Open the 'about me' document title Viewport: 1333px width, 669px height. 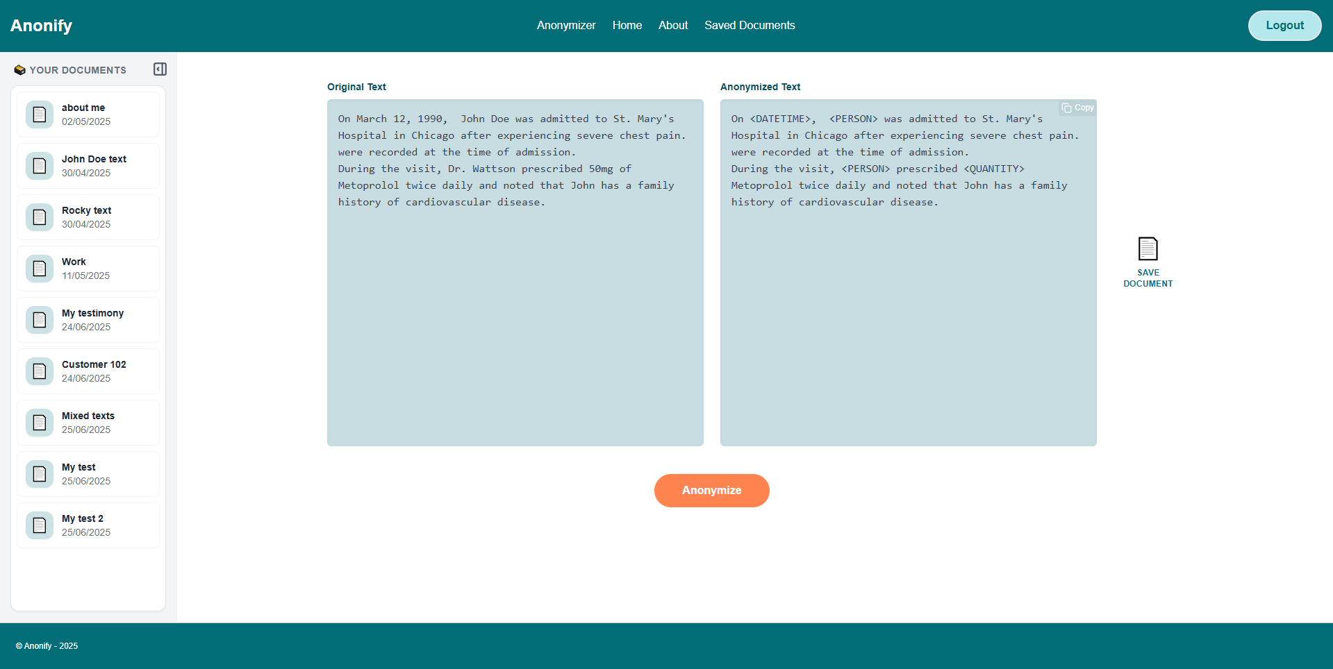click(83, 108)
